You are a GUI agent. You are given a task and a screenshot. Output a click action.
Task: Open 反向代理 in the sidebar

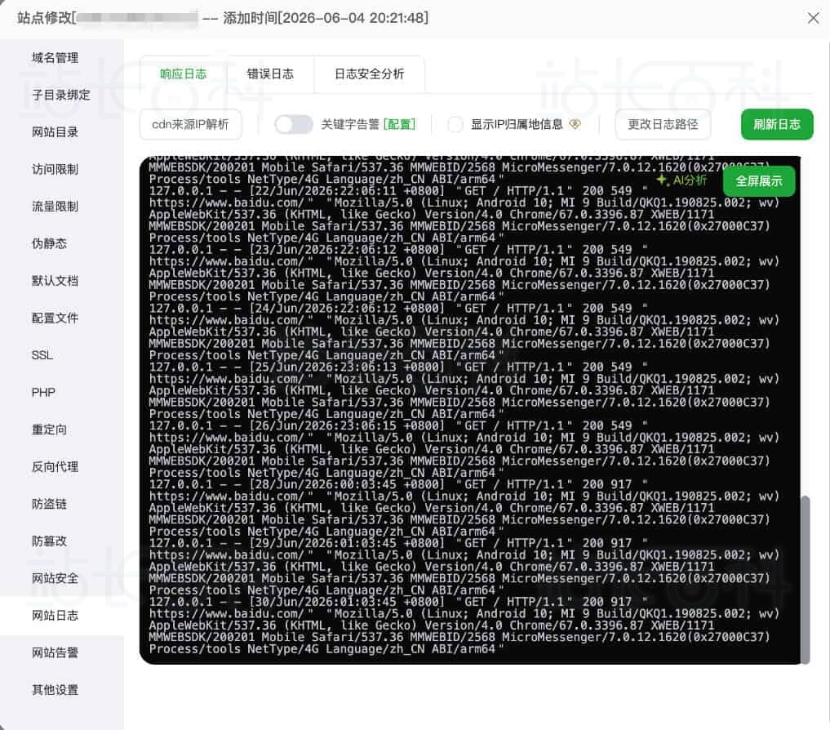tap(55, 467)
